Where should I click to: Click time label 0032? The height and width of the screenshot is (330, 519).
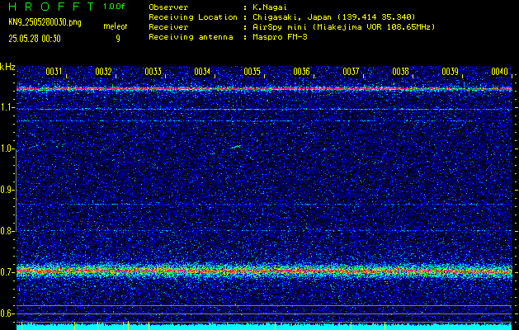click(x=103, y=72)
